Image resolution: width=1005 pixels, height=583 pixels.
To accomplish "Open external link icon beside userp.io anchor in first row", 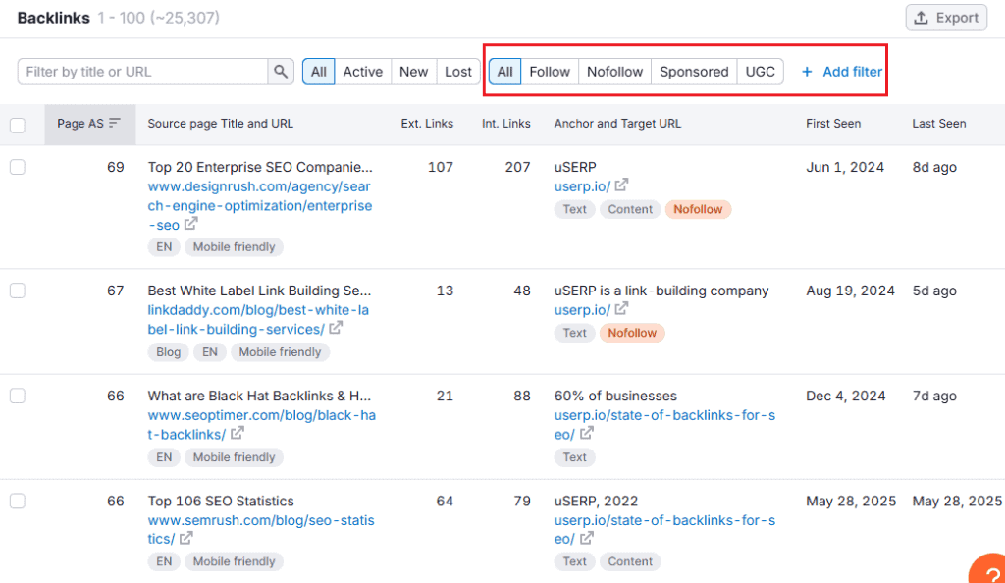I will tap(622, 185).
